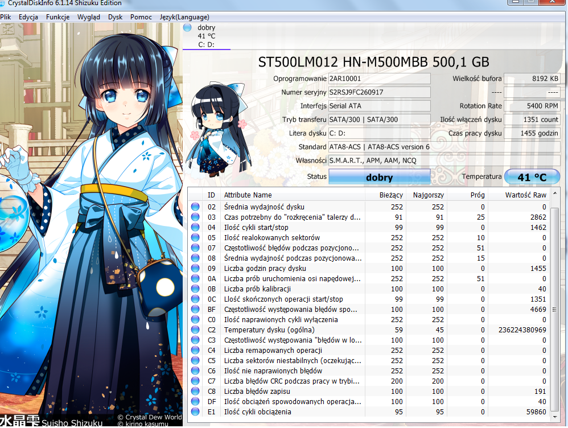Click the Rotation Rate 5400 RPM field
The image size is (568, 428).
point(532,106)
